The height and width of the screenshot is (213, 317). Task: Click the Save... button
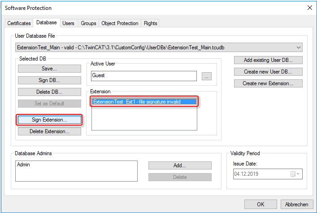[49, 69]
